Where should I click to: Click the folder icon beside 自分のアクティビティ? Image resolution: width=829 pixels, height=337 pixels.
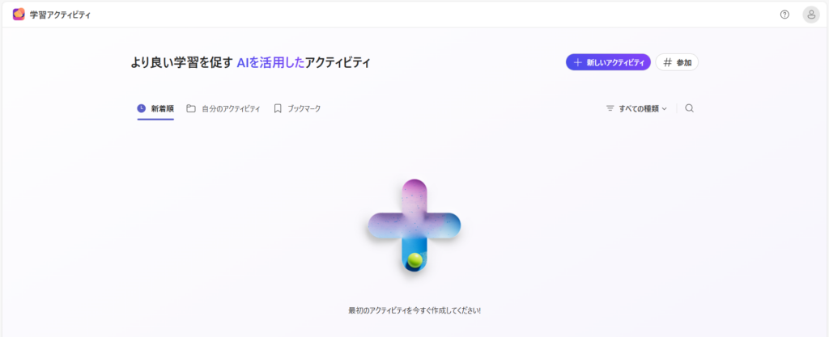tap(191, 108)
